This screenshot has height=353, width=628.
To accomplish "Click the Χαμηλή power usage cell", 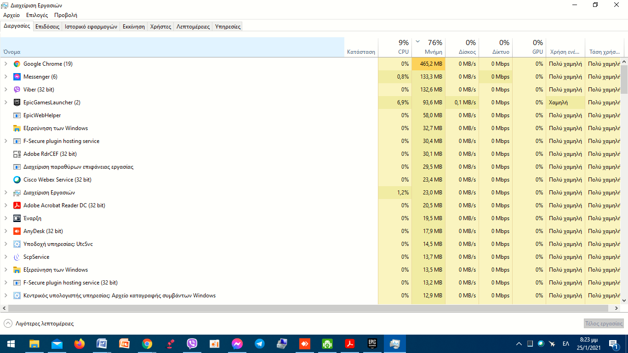I will click(565, 102).
